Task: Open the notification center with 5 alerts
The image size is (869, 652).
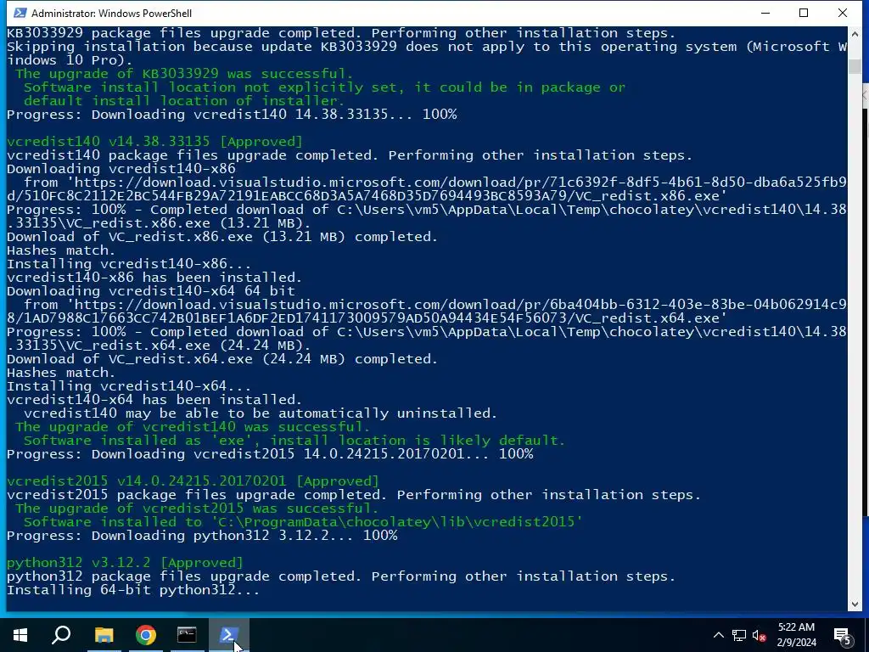Action: tap(843, 635)
